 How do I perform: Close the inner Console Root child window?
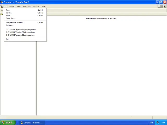pyautogui.click(x=165, y=6)
